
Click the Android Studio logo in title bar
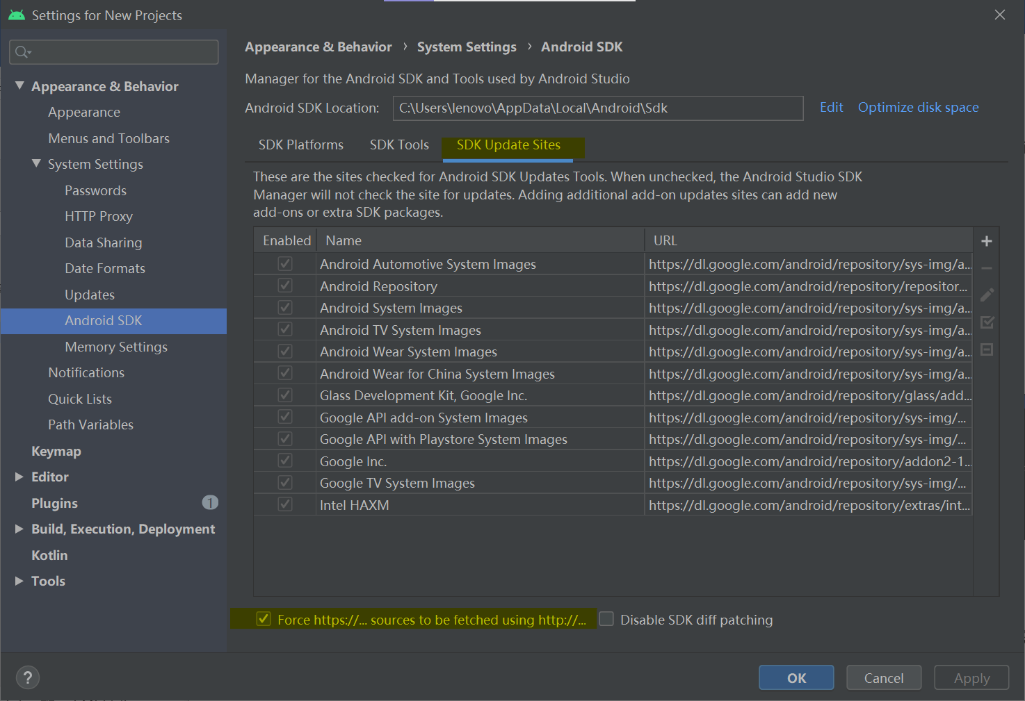pyautogui.click(x=17, y=15)
